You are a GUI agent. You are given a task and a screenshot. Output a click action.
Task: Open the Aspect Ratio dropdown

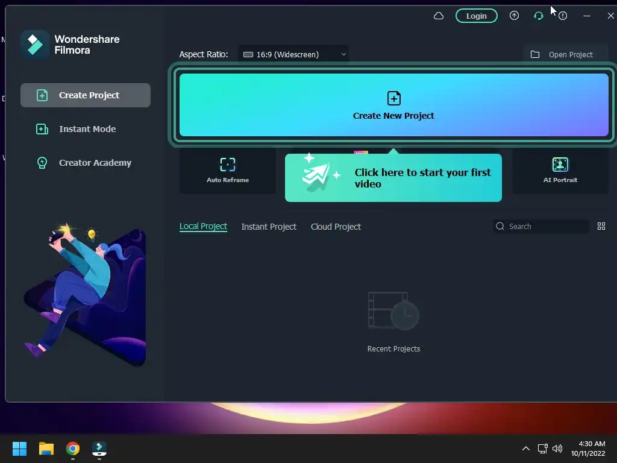coord(293,54)
